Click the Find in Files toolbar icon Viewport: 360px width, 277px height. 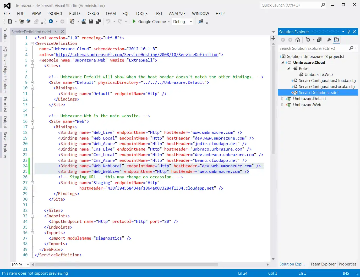coord(200,21)
